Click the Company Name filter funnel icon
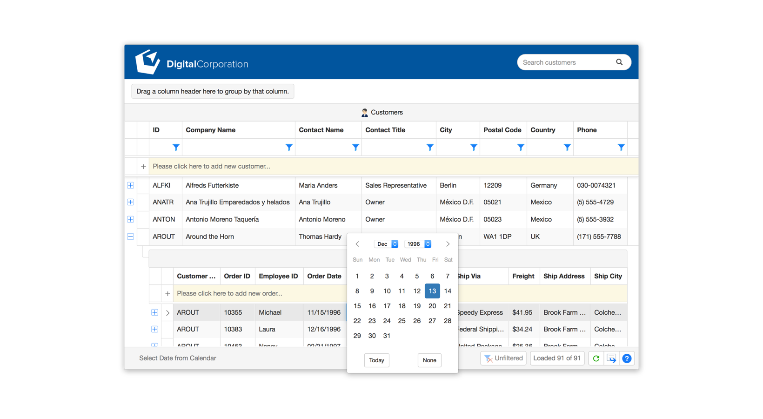Viewport: 763px width, 419px height. [289, 147]
